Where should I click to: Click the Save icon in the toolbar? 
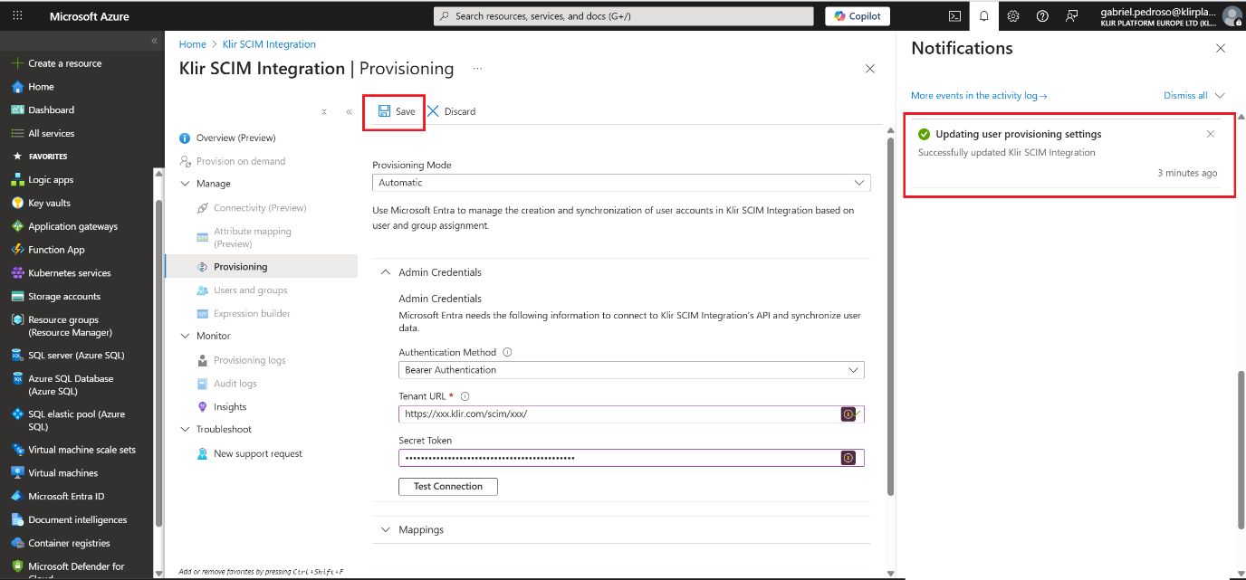(x=384, y=111)
